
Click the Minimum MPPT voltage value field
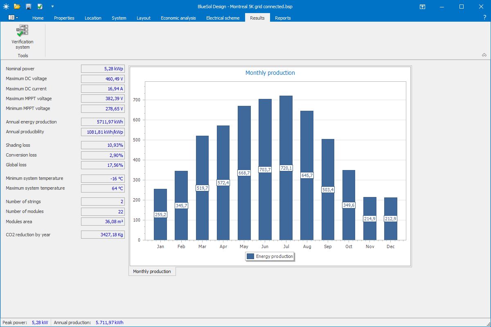103,109
